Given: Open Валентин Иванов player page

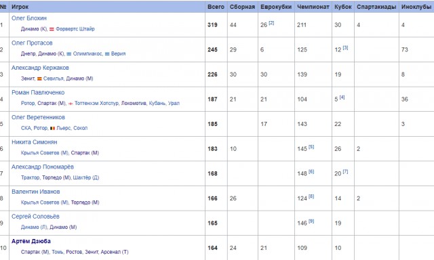Looking at the screenshot, I should pyautogui.click(x=36, y=192).
